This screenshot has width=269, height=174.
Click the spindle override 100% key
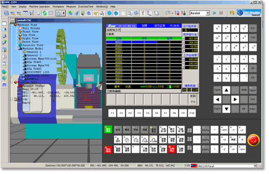(x=206, y=130)
